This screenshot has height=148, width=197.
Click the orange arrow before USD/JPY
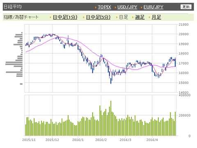(x=115, y=7)
